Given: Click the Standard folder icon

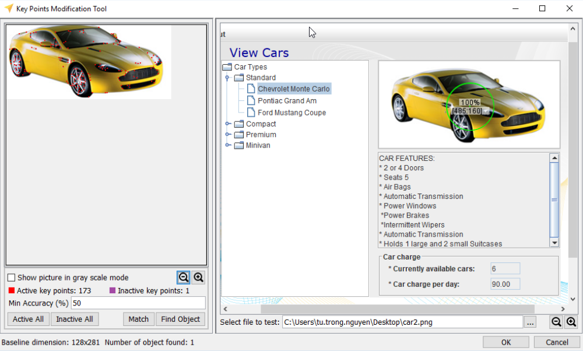Looking at the screenshot, I should coord(238,78).
